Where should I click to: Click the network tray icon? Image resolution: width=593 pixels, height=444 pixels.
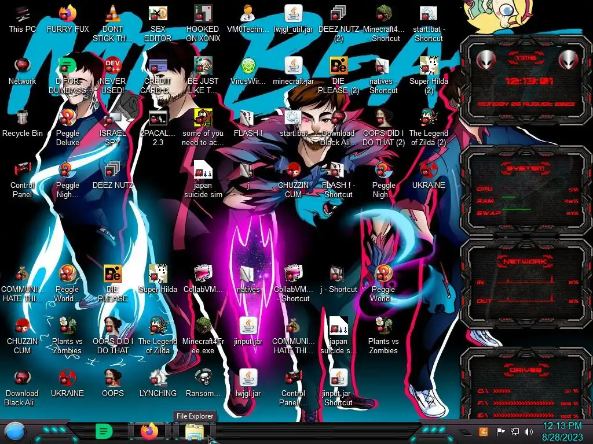pyautogui.click(x=515, y=431)
